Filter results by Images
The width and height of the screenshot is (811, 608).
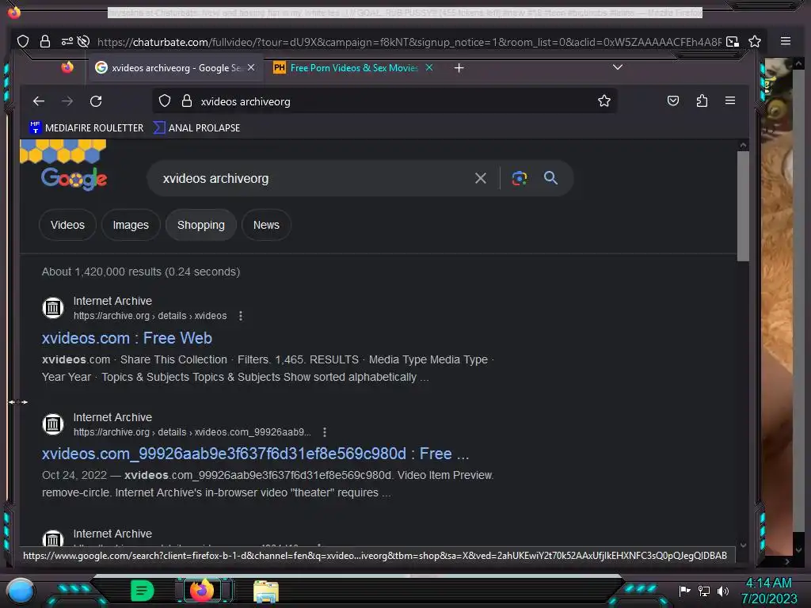pos(131,225)
